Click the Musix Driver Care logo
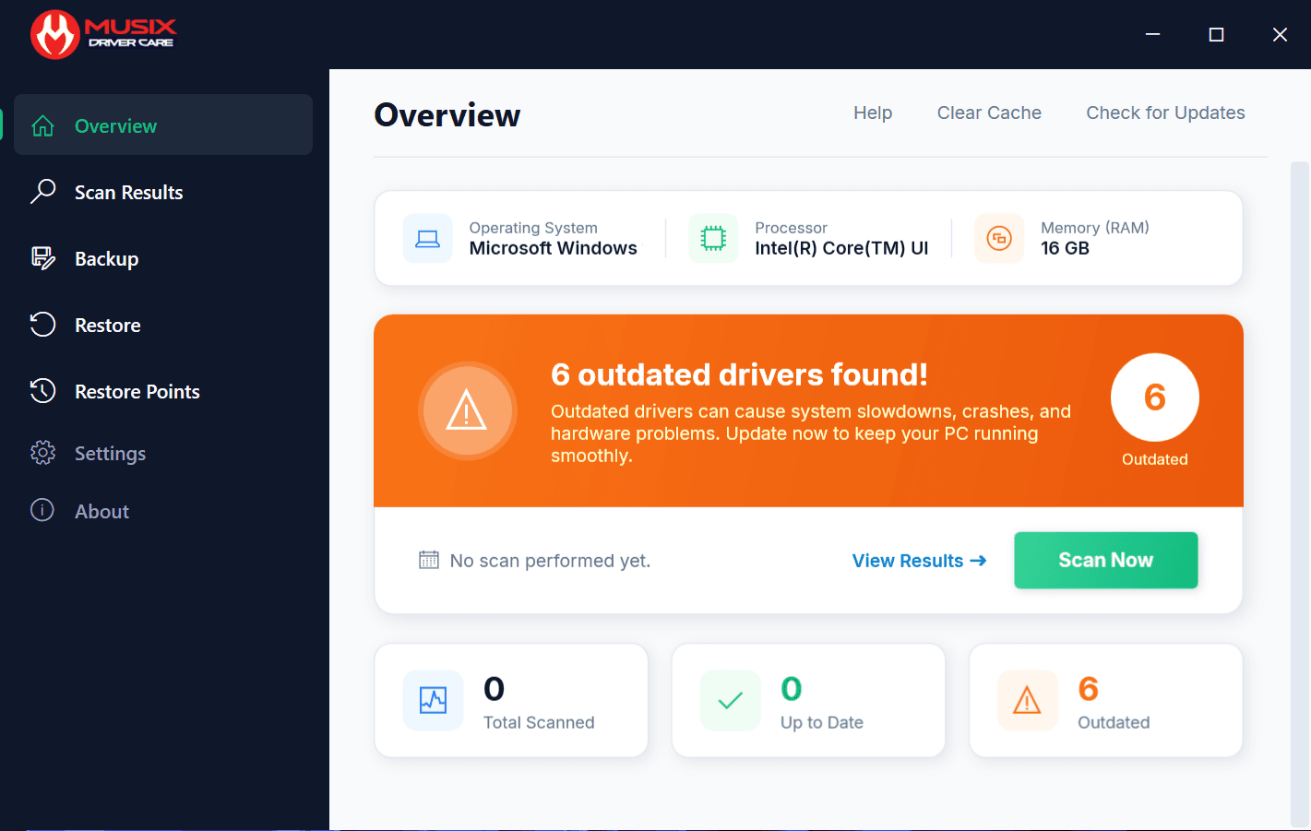Image resolution: width=1311 pixels, height=831 pixels. pyautogui.click(x=101, y=33)
